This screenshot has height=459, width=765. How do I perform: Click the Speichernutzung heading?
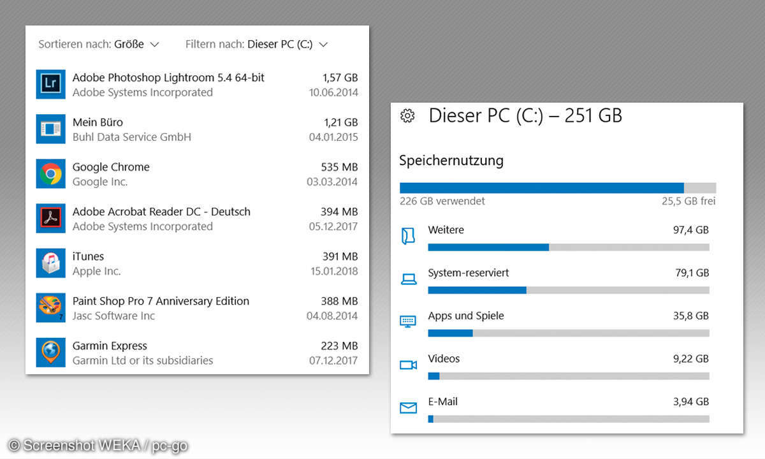click(x=451, y=161)
